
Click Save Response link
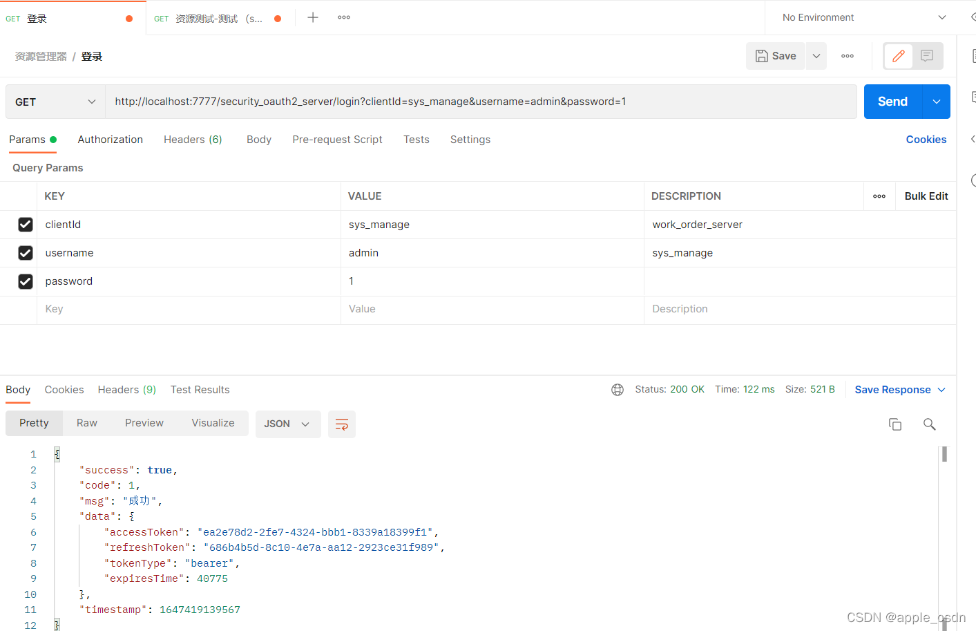(x=892, y=390)
